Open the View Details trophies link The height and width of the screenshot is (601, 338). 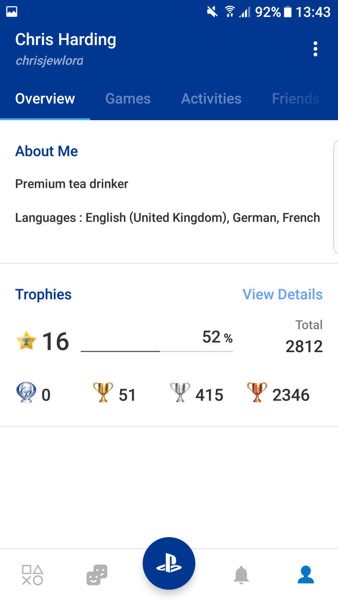(283, 294)
